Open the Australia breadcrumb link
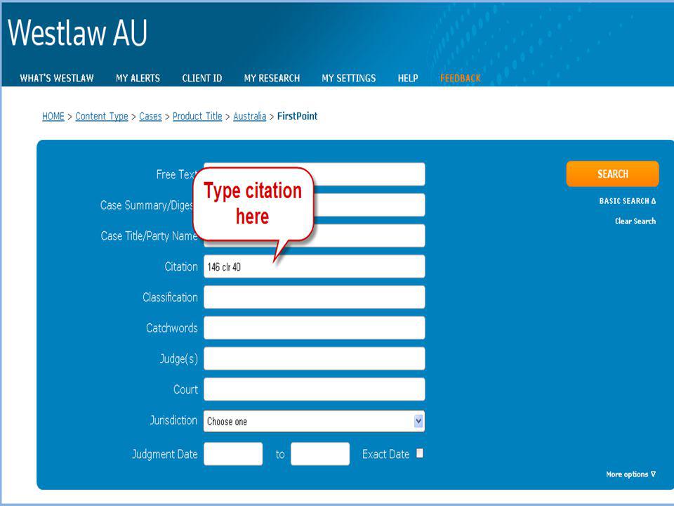 tap(250, 116)
